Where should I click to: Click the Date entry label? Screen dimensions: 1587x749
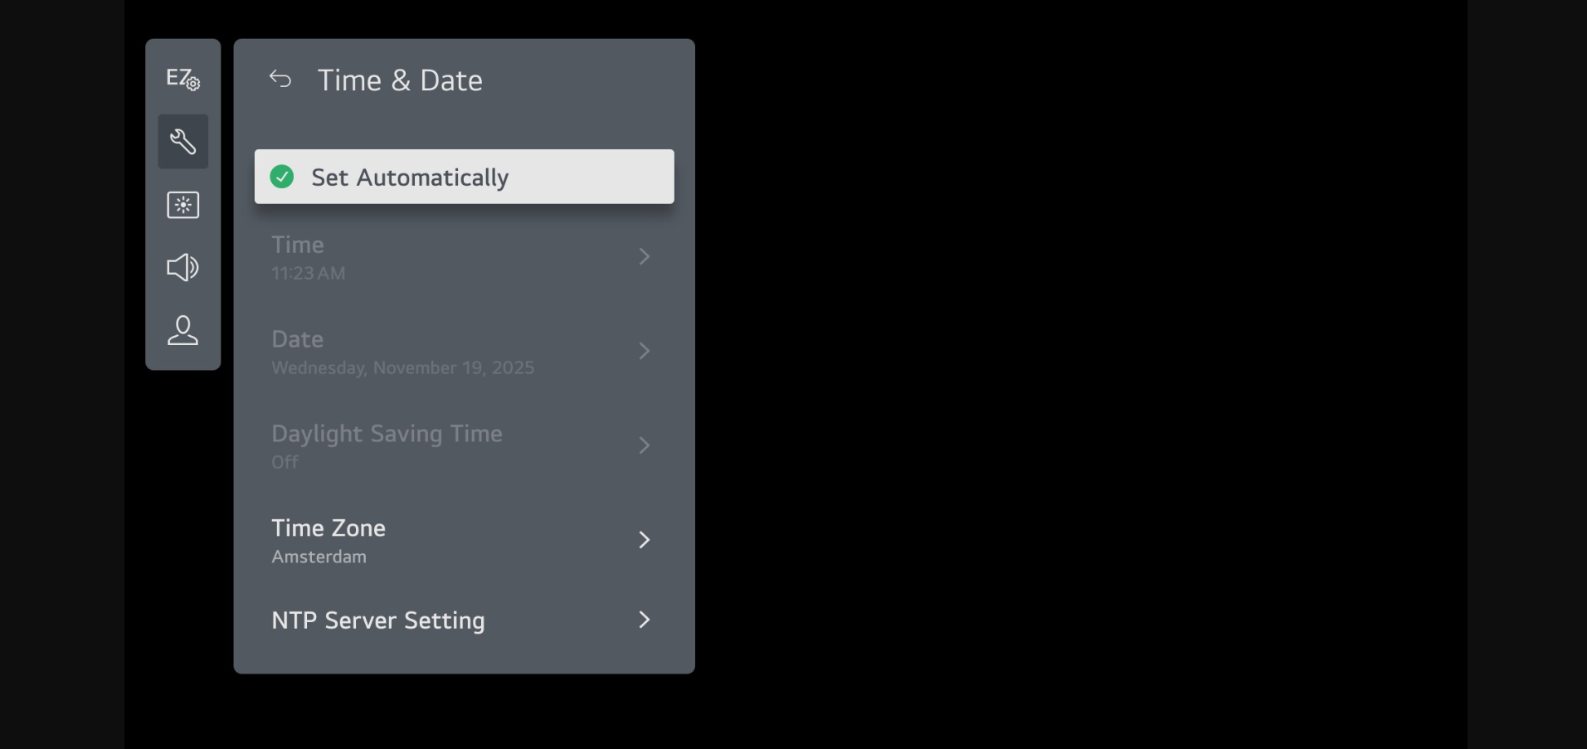297,339
